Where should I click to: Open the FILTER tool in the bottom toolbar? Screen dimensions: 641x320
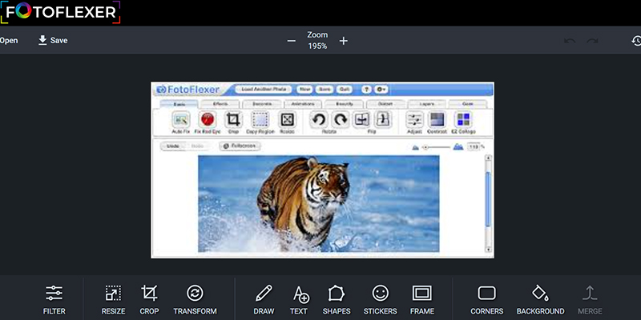tap(54, 300)
